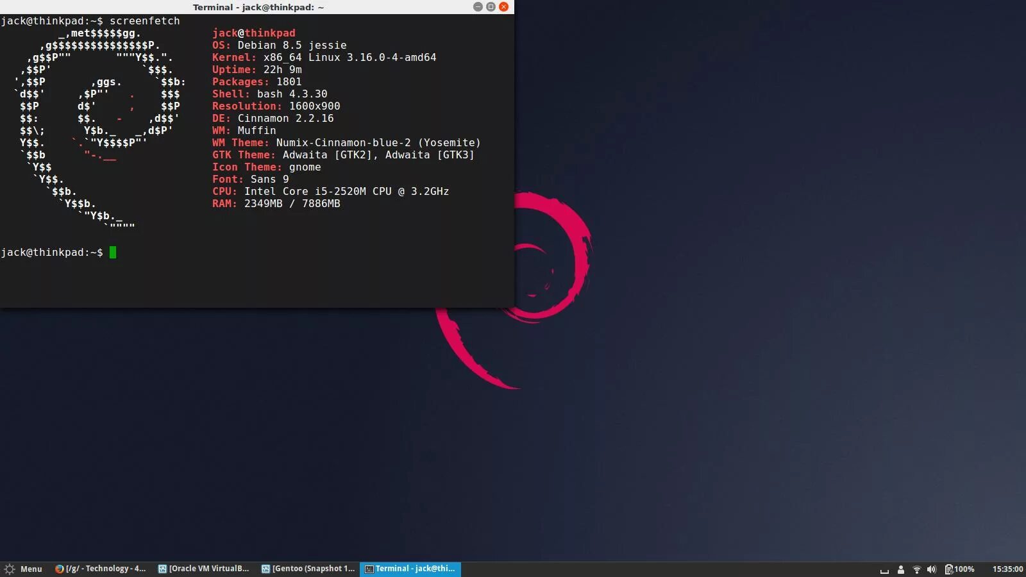The width and height of the screenshot is (1026, 577).
Task: Click the jack@thinkpad header in screenfetch output
Action: coord(254,33)
